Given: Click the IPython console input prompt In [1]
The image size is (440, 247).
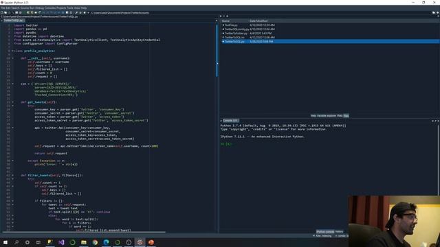Looking at the screenshot, I should [x=226, y=143].
